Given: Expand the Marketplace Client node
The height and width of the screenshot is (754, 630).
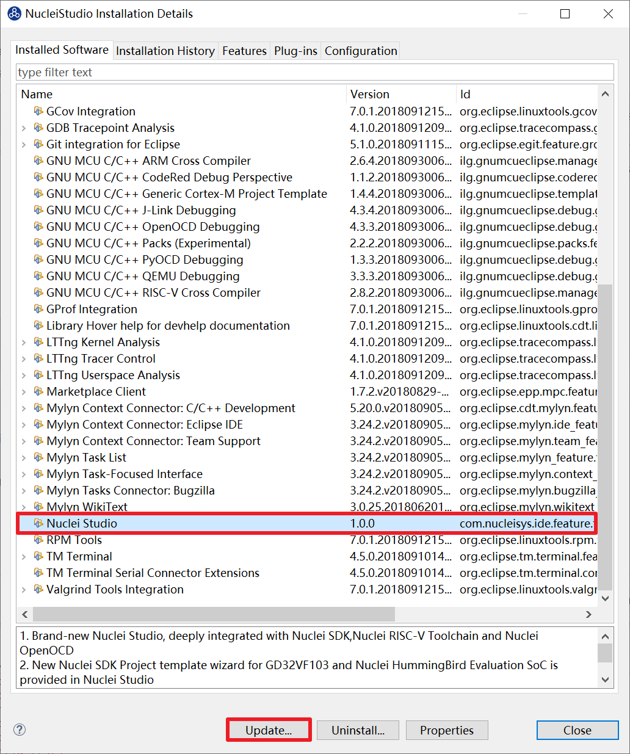Looking at the screenshot, I should pyautogui.click(x=24, y=392).
